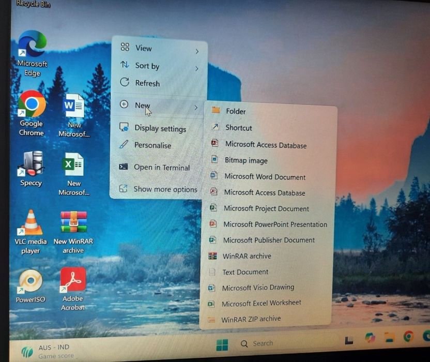Screen dimensions: 430x362
Task: Choose Refresh in the context menu
Action: point(159,83)
